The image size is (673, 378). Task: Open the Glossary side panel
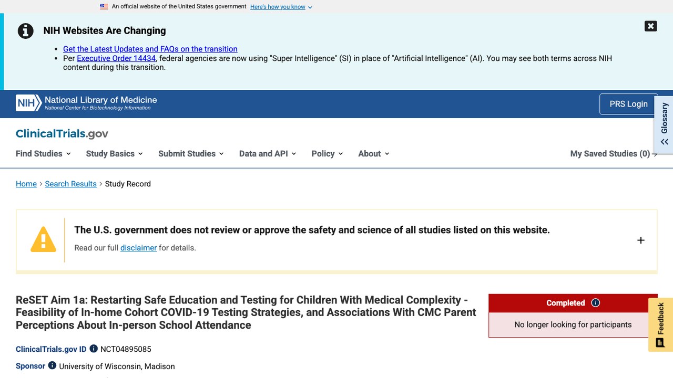[664, 124]
